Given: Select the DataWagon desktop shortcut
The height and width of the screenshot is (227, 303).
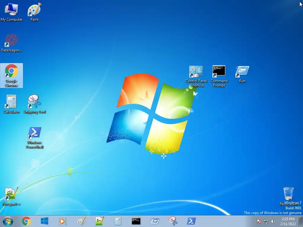Looking at the screenshot, I should (12, 43).
